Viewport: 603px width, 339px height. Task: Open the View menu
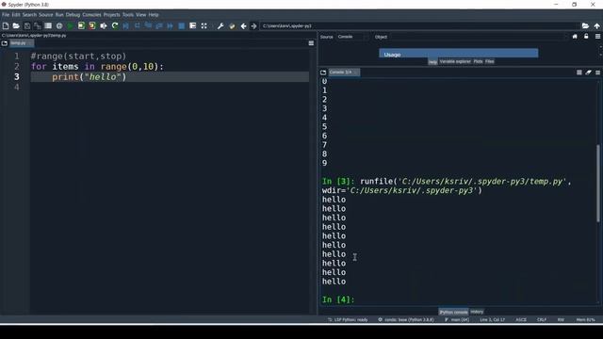[x=140, y=15]
